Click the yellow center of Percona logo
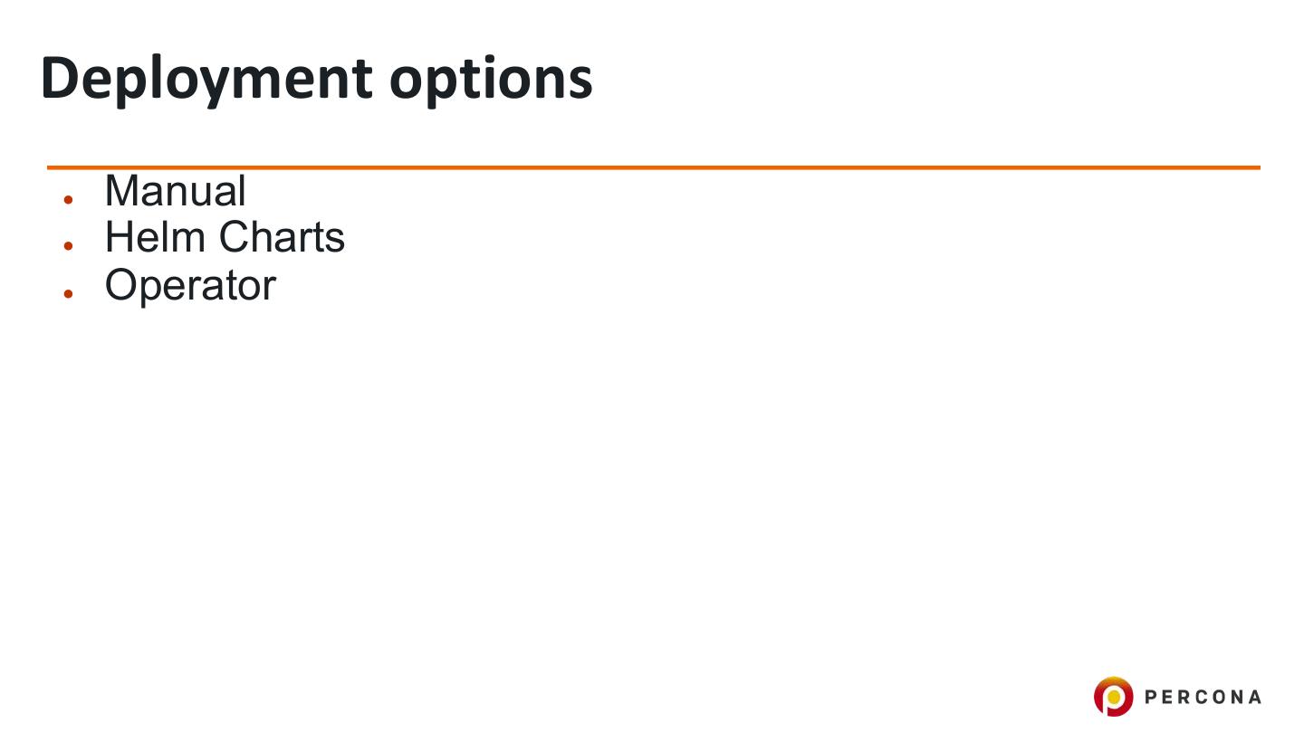Viewport: 1304px width, 733px height. pyautogui.click(x=1114, y=696)
